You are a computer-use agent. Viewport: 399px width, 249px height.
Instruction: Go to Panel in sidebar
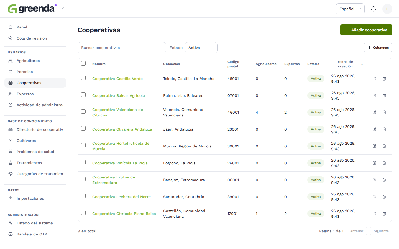[35, 27]
